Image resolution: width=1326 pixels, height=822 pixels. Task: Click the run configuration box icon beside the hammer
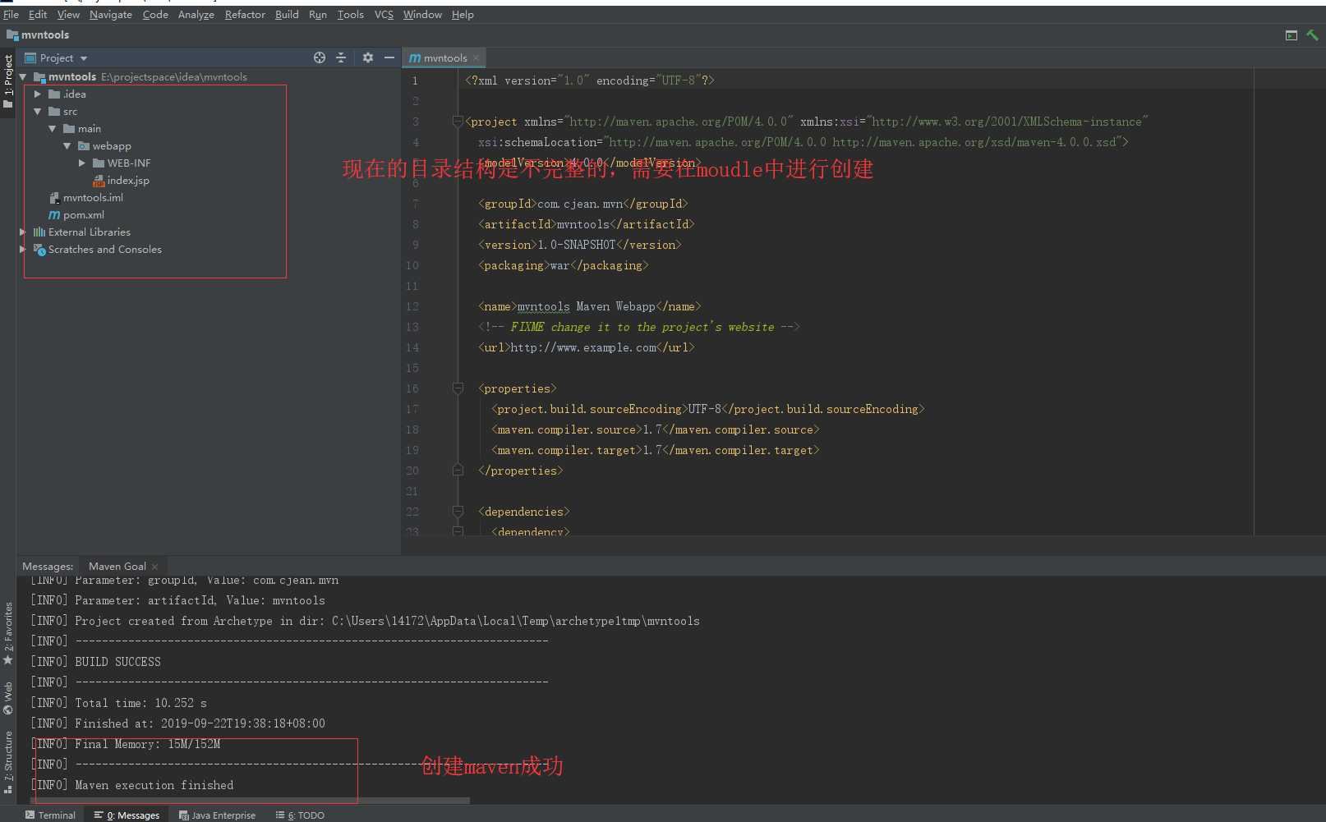(1291, 35)
